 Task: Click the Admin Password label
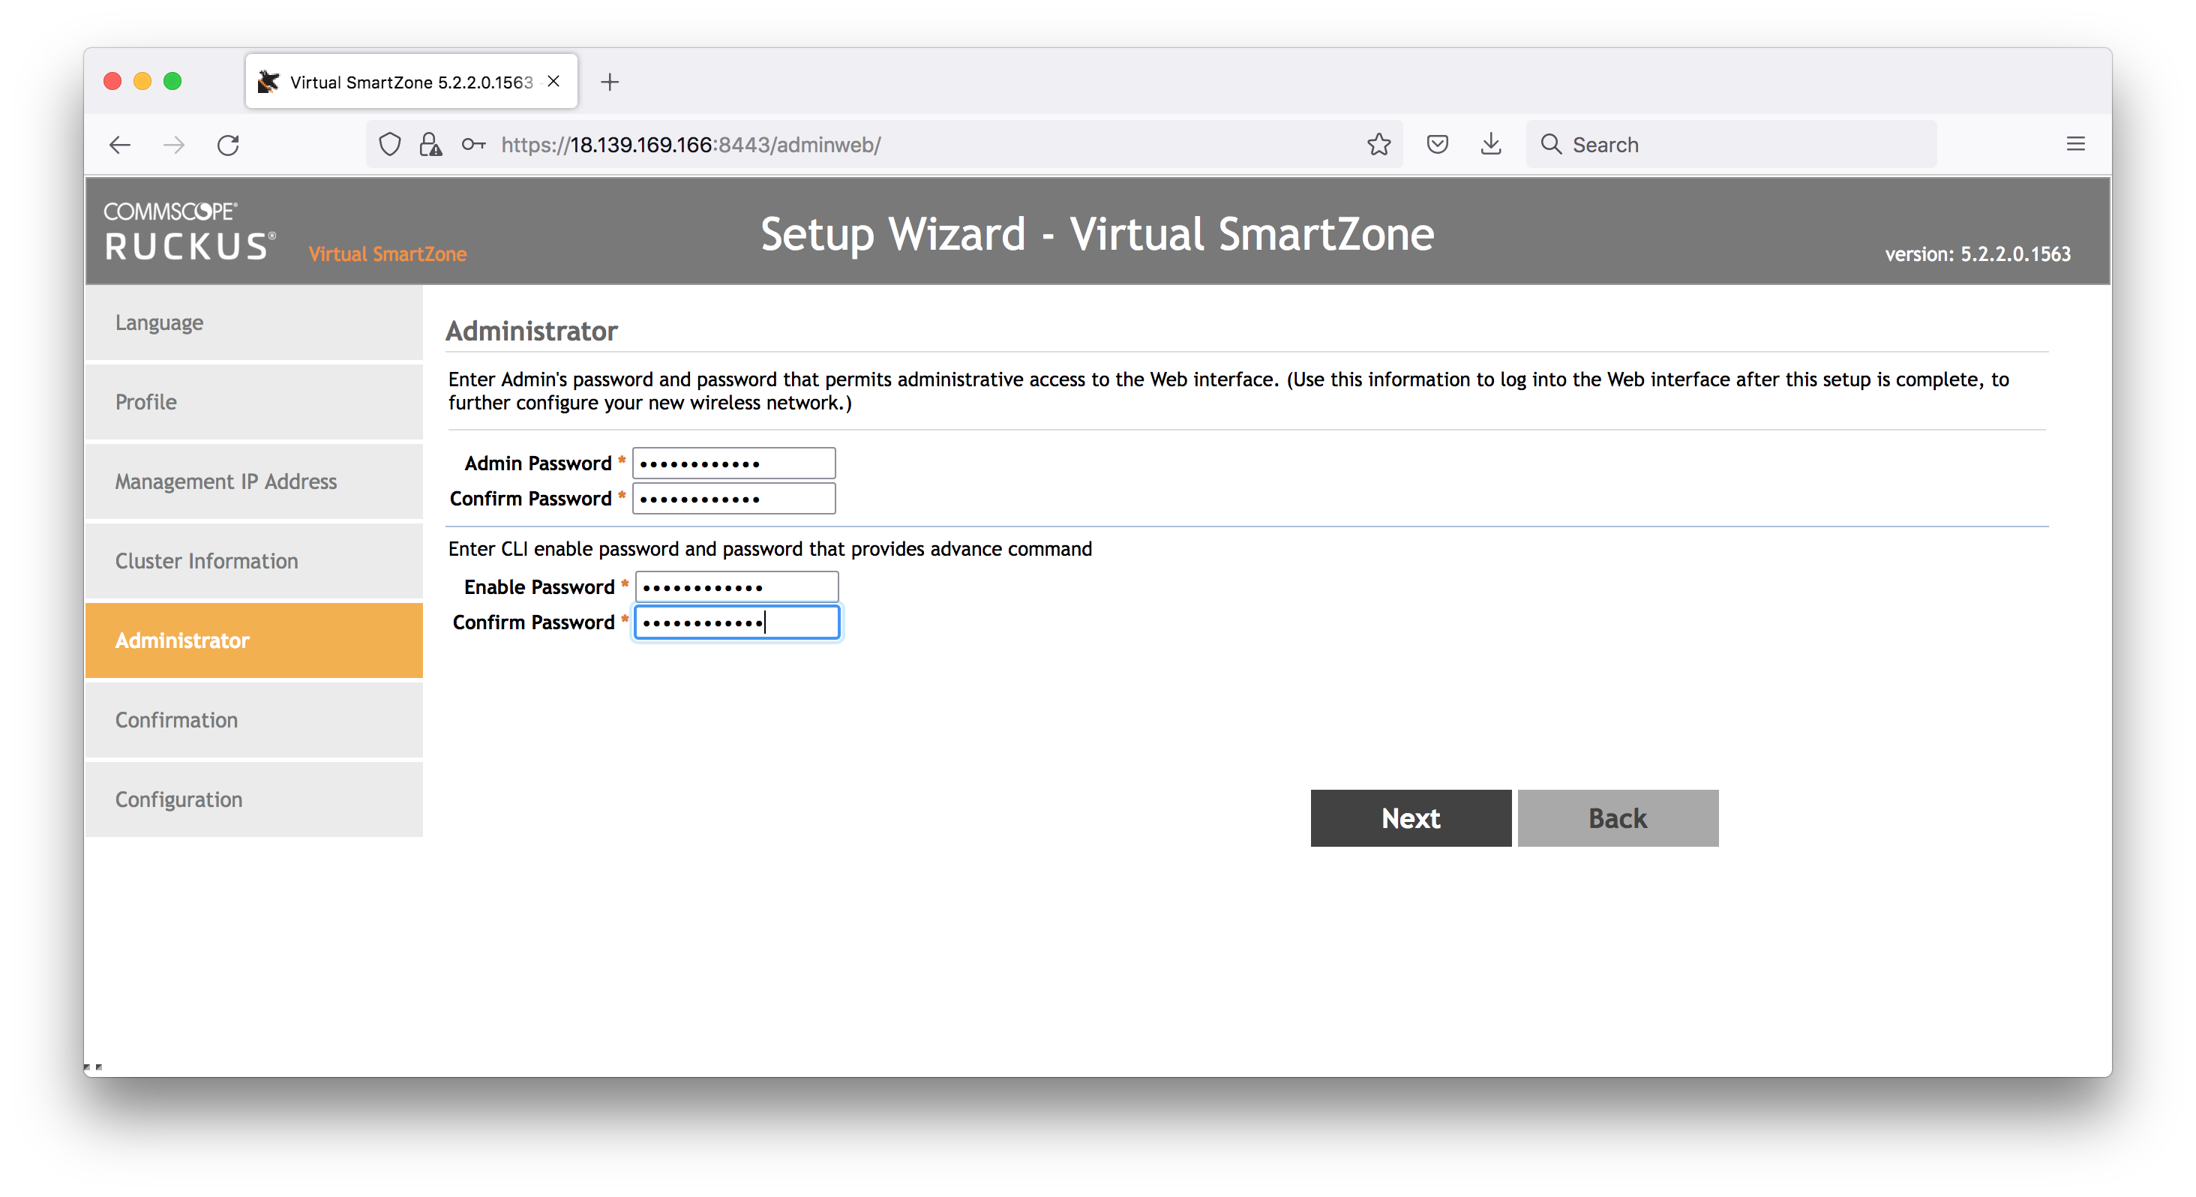click(537, 463)
